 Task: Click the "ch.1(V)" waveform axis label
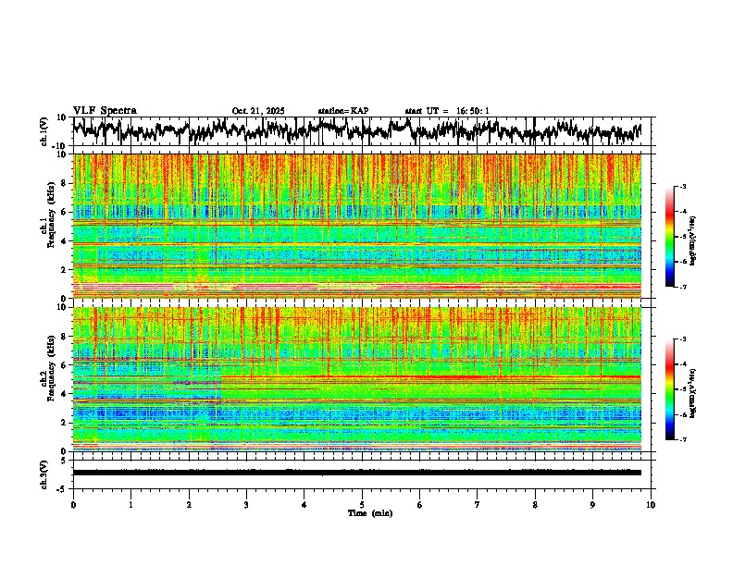[x=43, y=131]
